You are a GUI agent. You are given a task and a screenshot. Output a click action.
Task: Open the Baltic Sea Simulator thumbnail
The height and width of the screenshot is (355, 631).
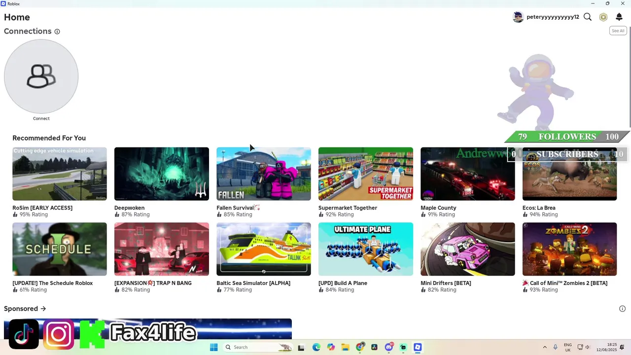point(264,249)
